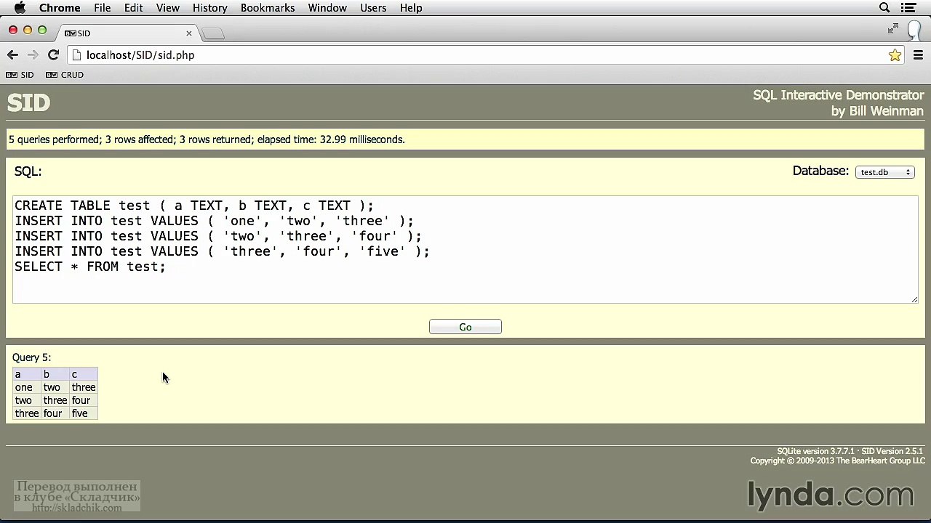
Task: Click the query status message line
Action: tap(207, 139)
